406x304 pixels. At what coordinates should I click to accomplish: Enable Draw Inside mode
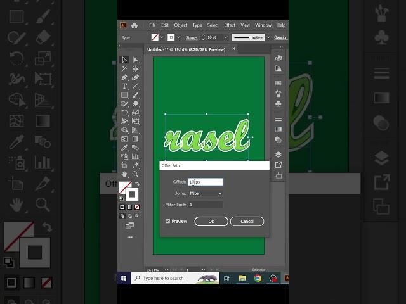pos(137,216)
